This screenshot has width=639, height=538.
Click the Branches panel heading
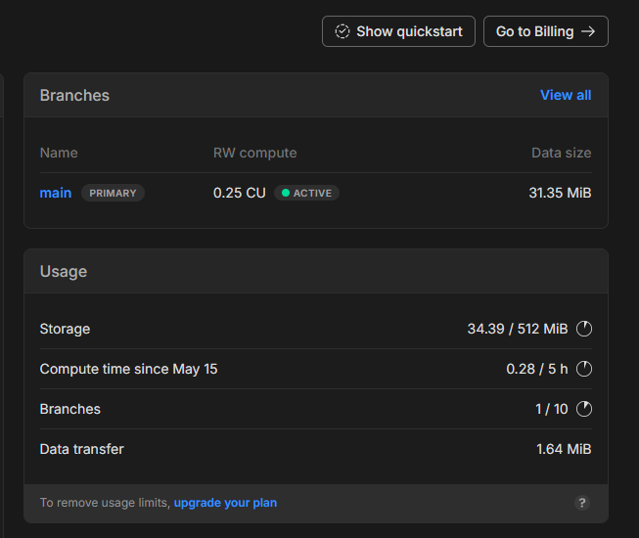point(74,95)
